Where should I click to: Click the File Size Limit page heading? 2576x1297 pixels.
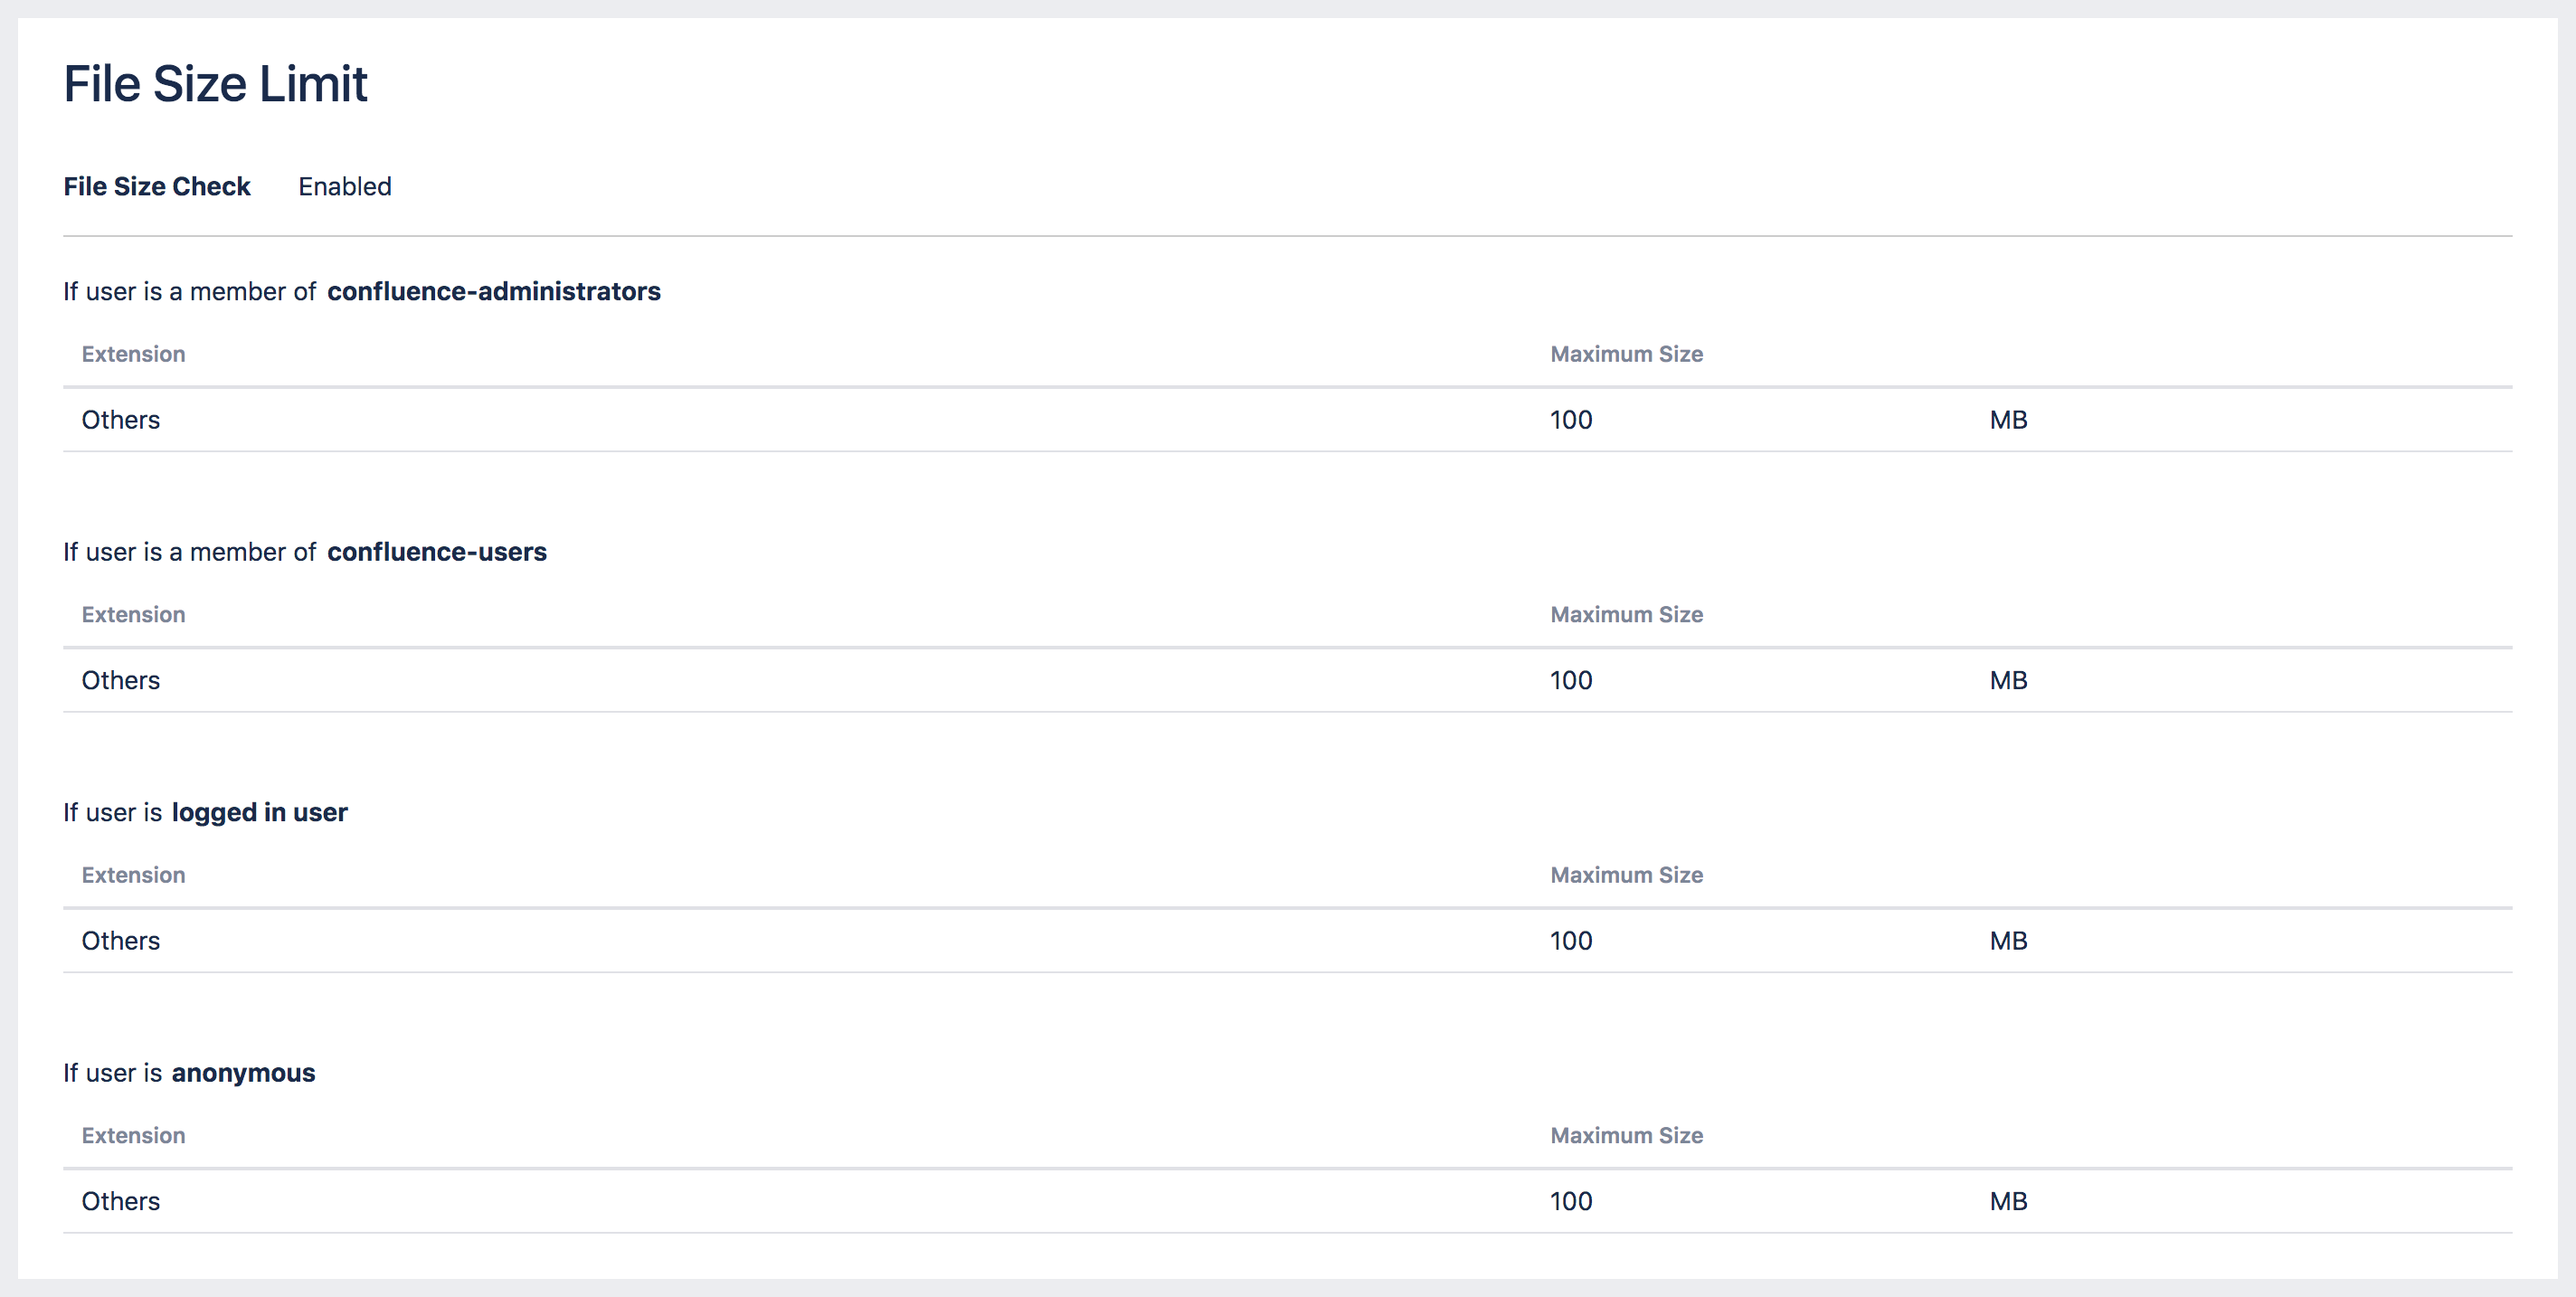[215, 84]
